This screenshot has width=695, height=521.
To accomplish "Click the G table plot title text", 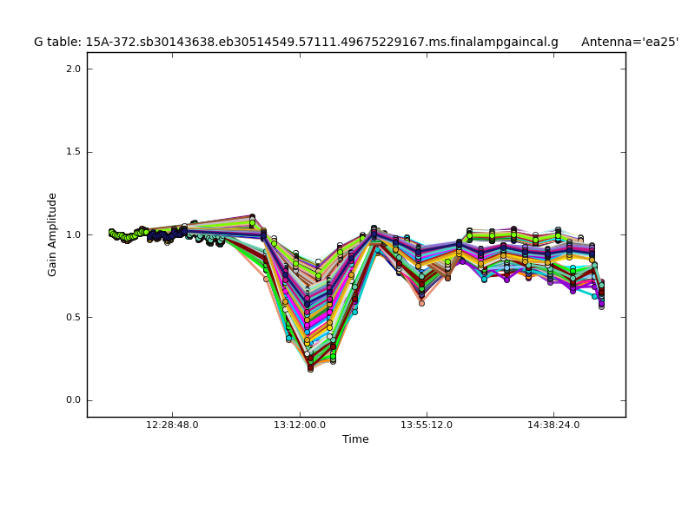I will [295, 42].
